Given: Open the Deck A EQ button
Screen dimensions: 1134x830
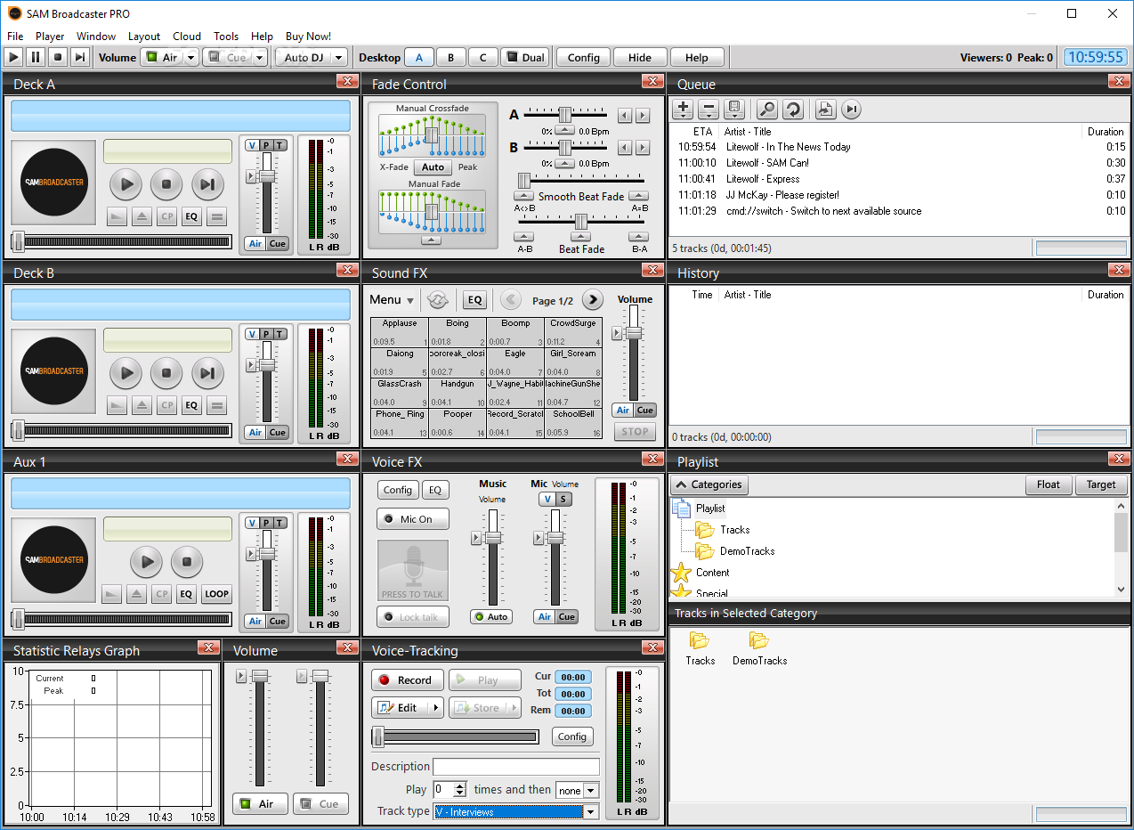Looking at the screenshot, I should pyautogui.click(x=191, y=216).
